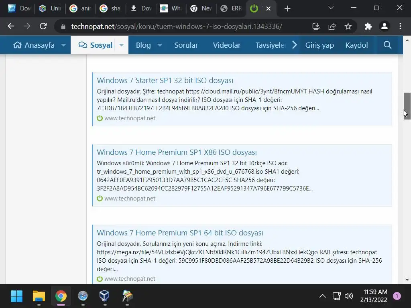Open the Sorular section
The width and height of the screenshot is (411, 308).
pos(186,45)
